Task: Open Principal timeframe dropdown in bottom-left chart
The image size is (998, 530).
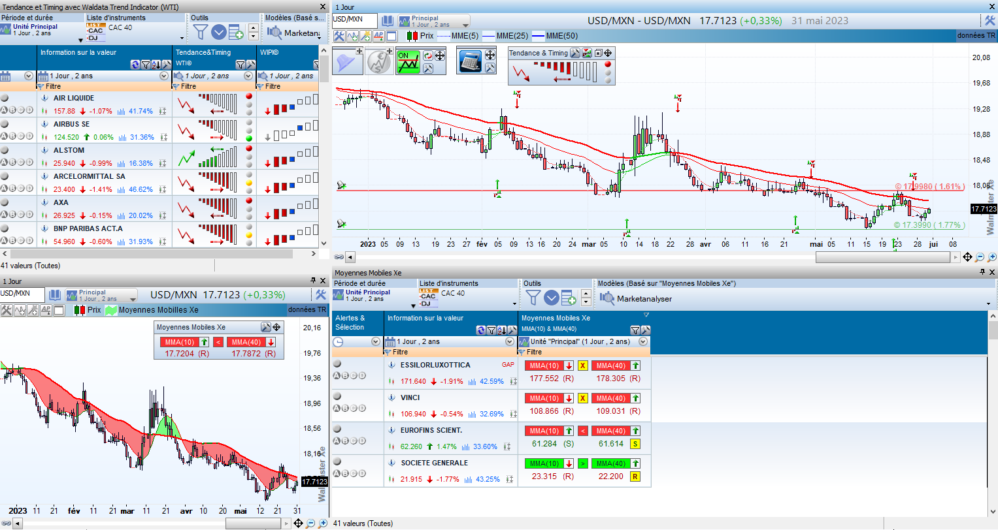Action: tap(101, 296)
